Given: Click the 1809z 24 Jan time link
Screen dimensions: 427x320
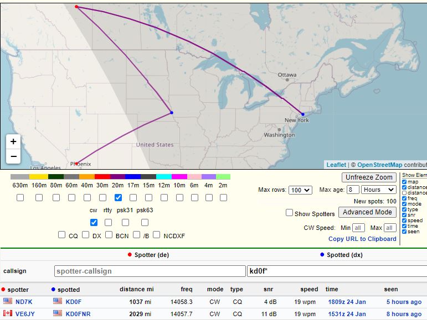Looking at the screenshot, I should (347, 302).
